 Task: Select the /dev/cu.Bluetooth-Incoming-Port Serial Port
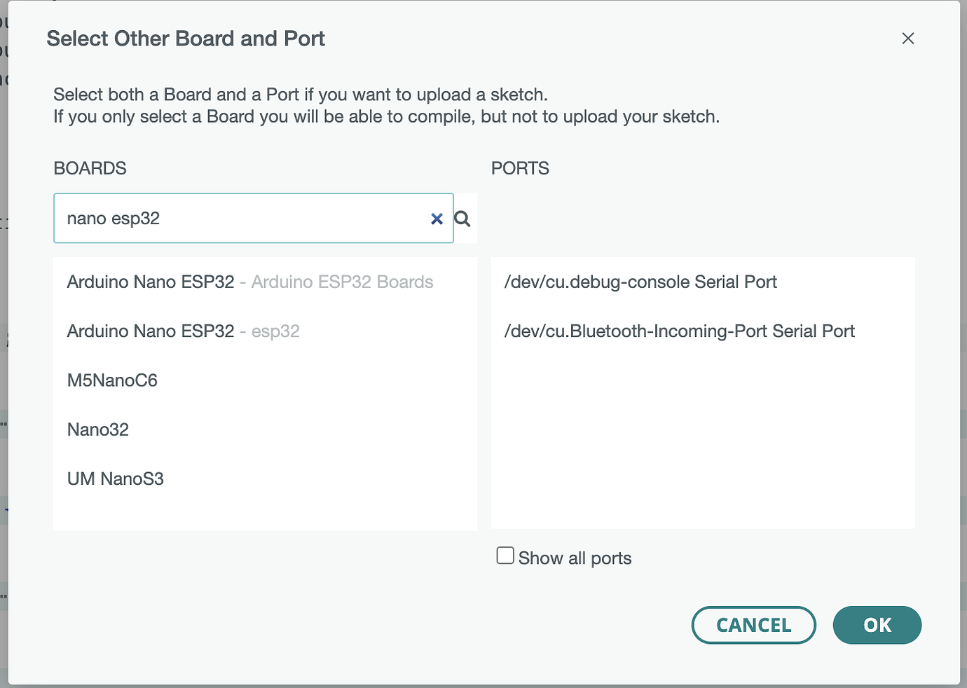click(680, 331)
